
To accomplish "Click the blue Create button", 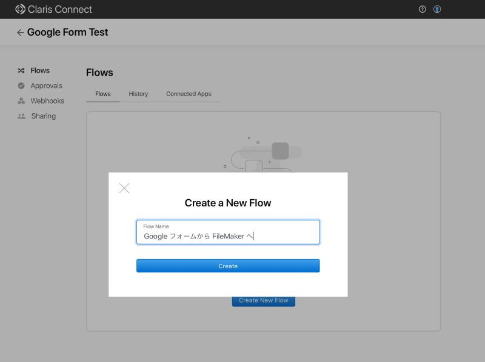I will (228, 266).
